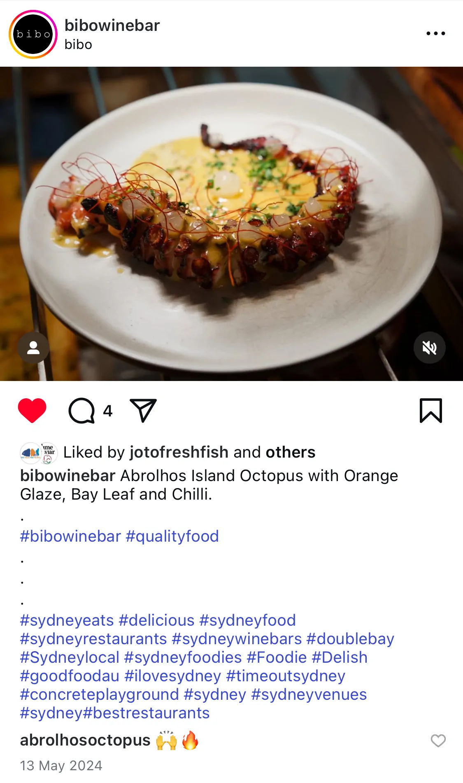Image resolution: width=463 pixels, height=783 pixels.
Task: Unlike the post with red heart
Action: 32,410
